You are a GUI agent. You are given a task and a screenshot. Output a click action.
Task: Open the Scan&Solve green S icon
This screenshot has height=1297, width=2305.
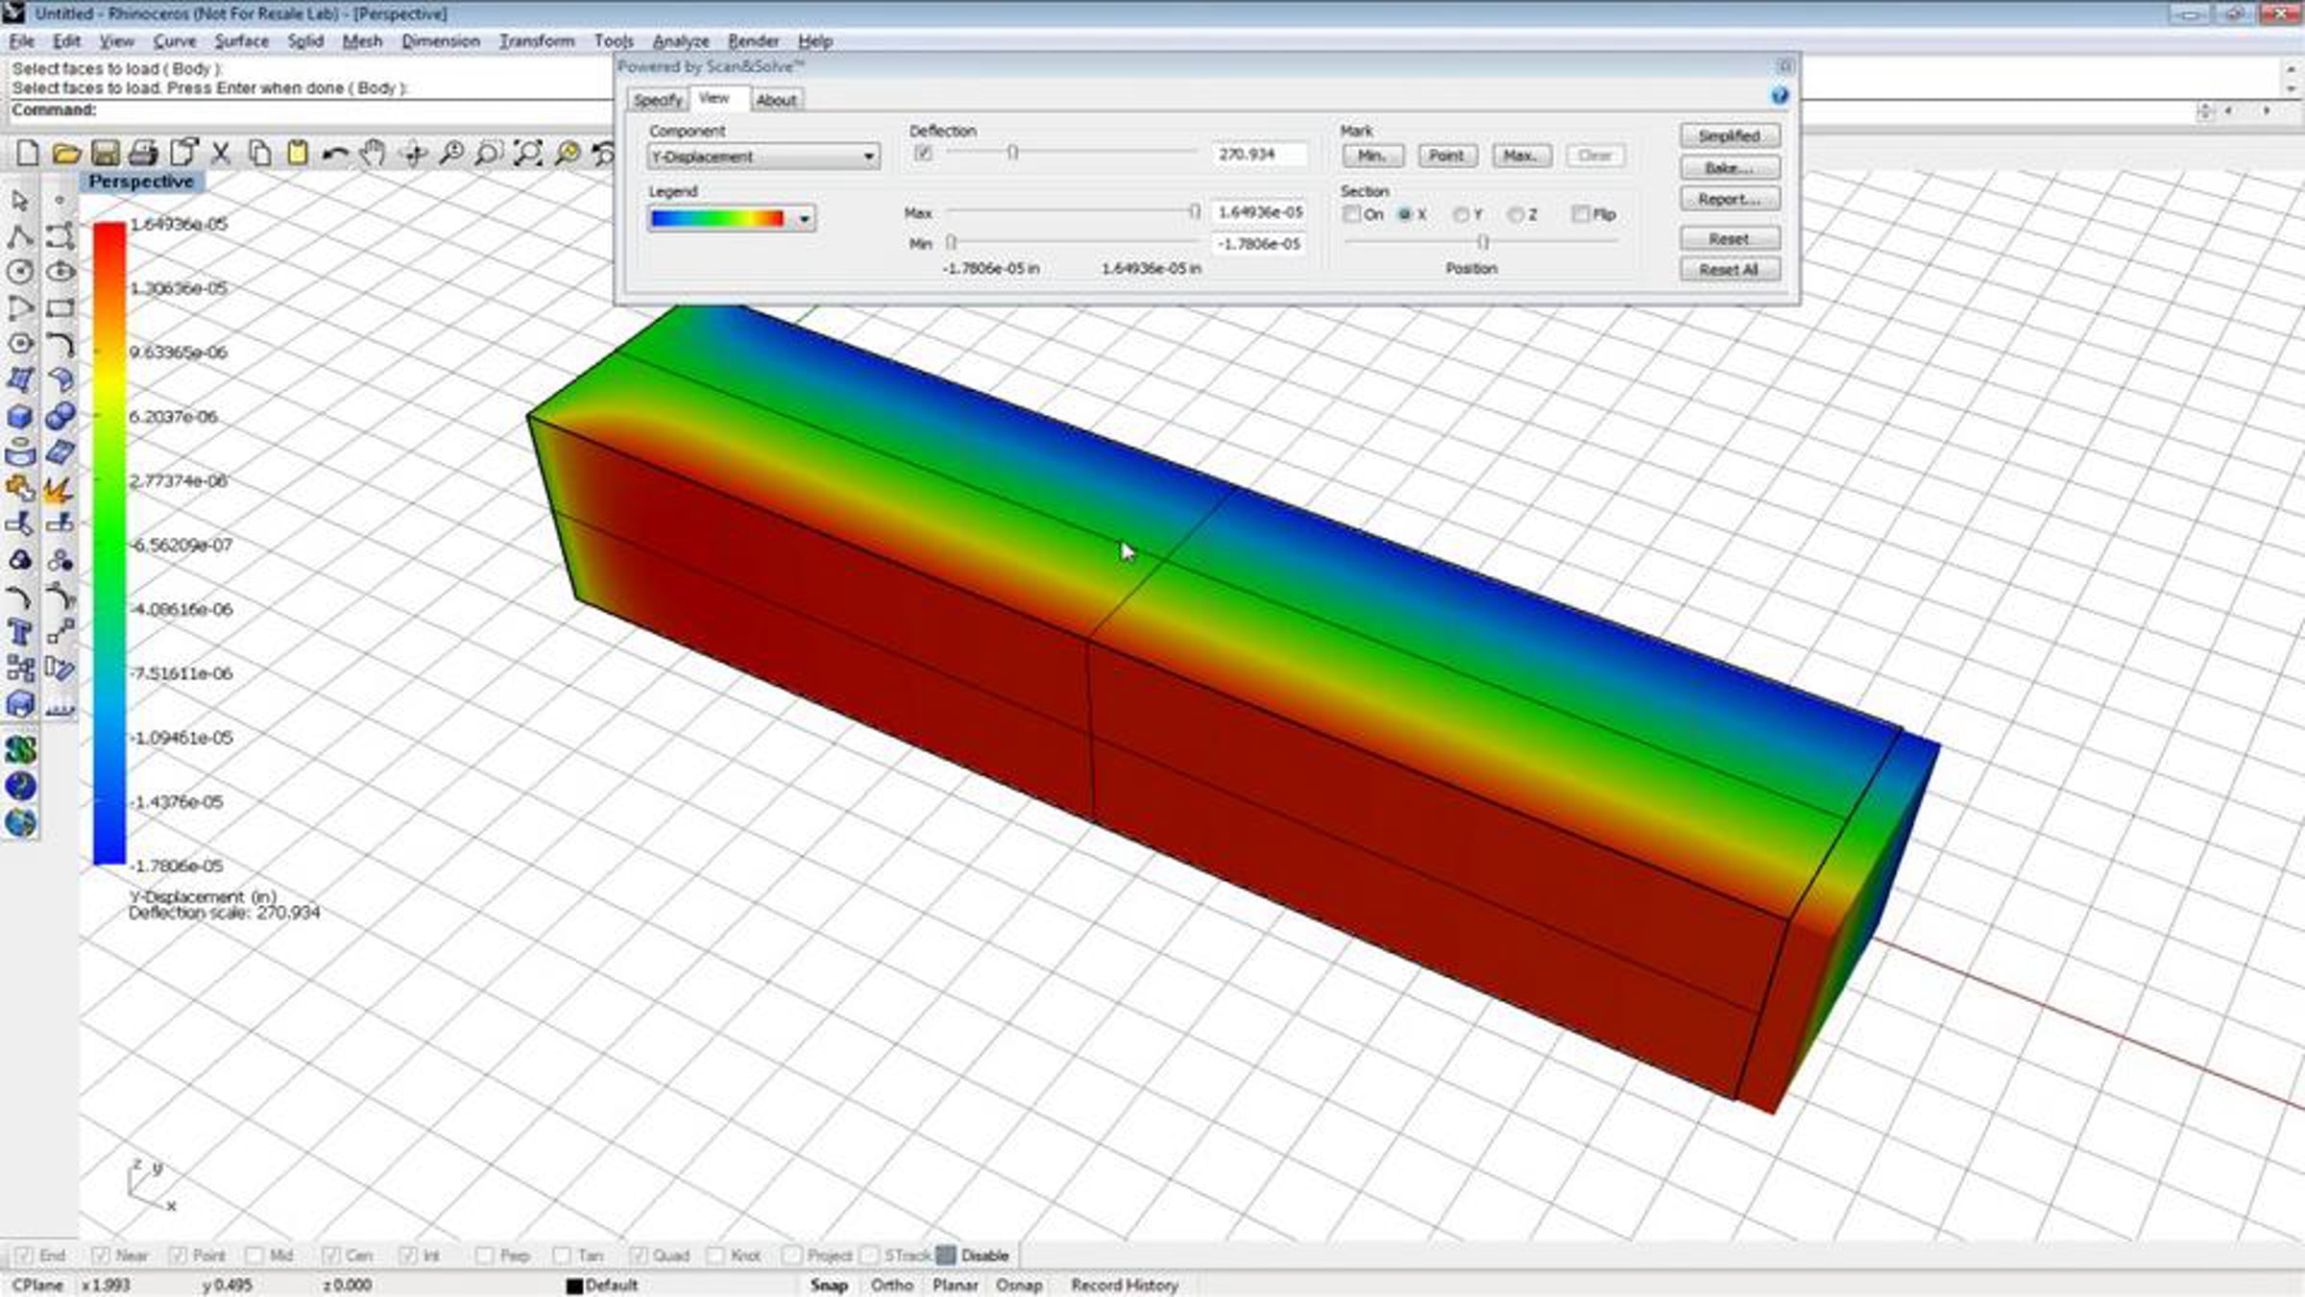pyautogui.click(x=20, y=750)
